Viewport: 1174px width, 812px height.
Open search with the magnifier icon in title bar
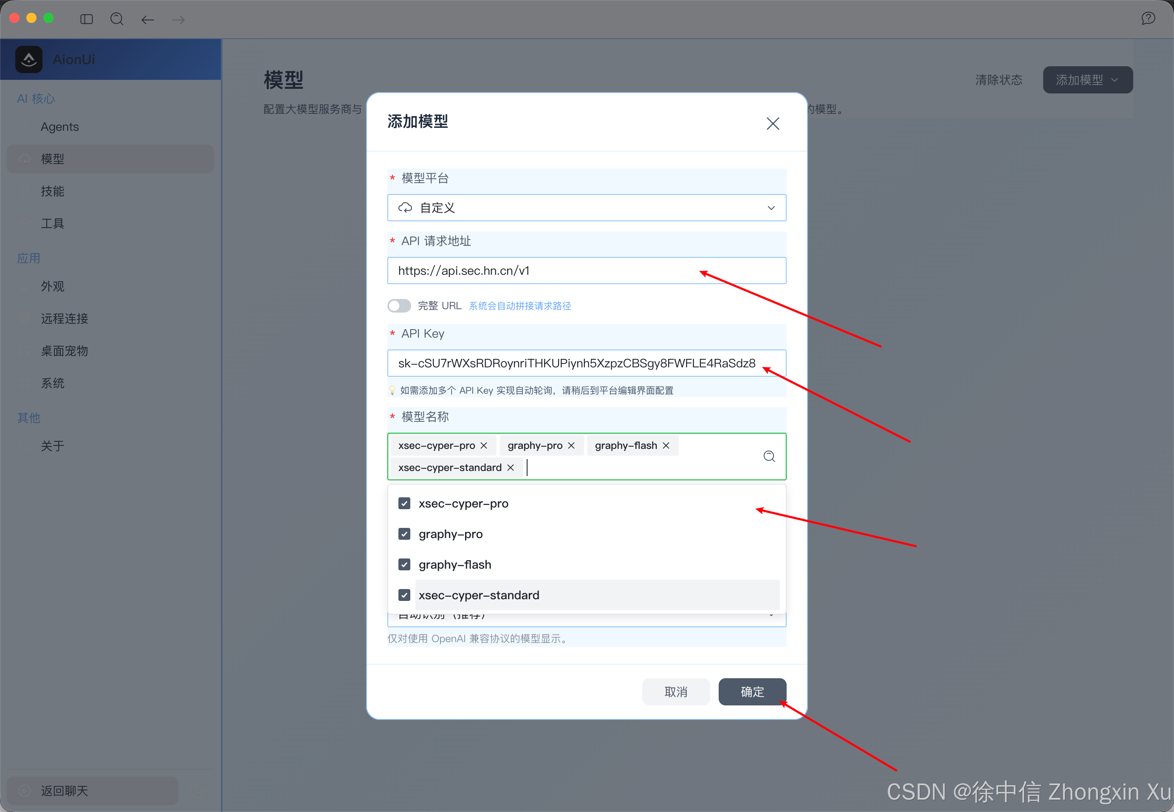click(117, 20)
